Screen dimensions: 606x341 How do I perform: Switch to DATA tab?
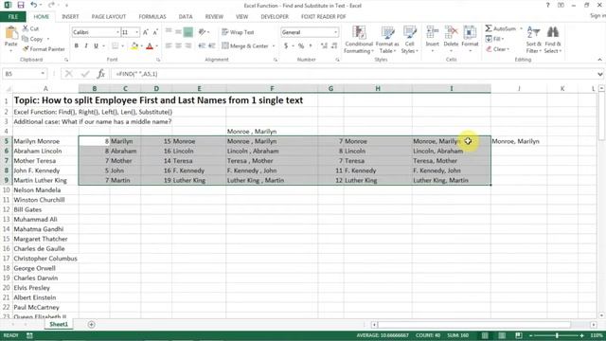(186, 17)
